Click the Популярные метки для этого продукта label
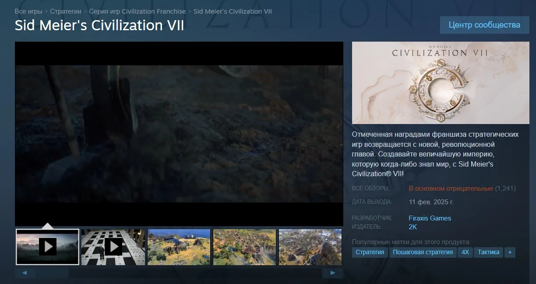Screen dimensions: 536x284 coord(411,241)
